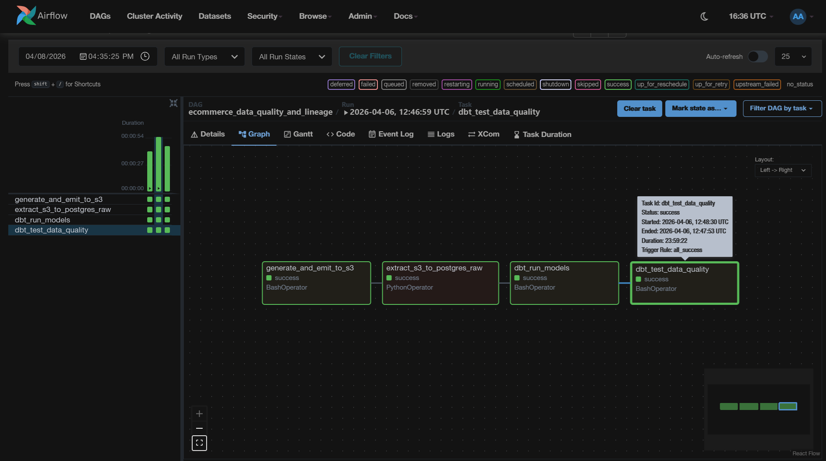Image resolution: width=826 pixels, height=461 pixels.
Task: Expand Filter DAG by task dropdown
Action: click(x=782, y=109)
